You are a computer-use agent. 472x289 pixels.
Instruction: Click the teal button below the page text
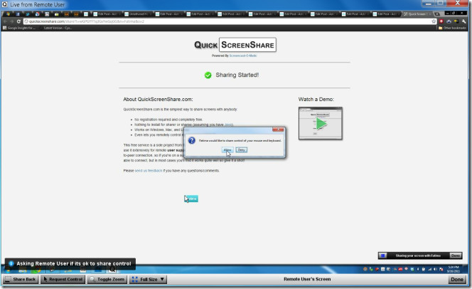pyautogui.click(x=191, y=199)
